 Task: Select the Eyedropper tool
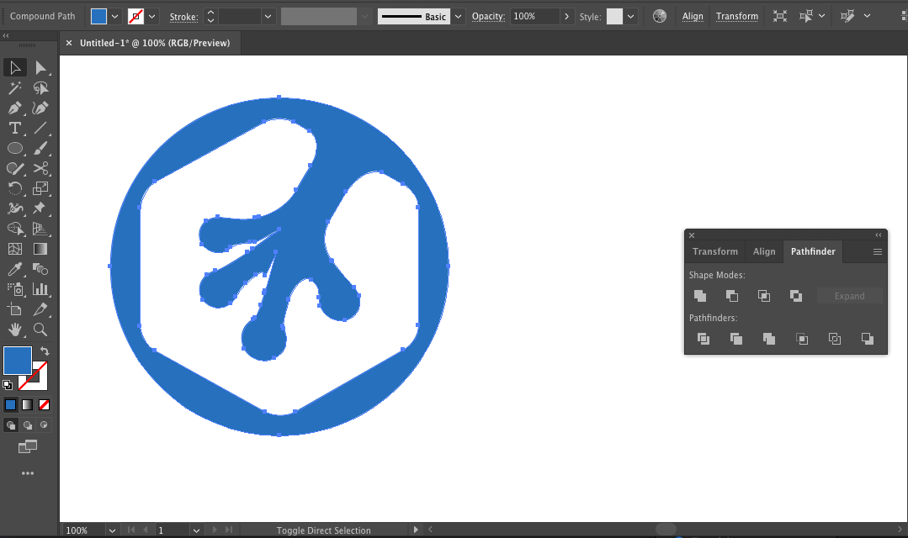tap(14, 269)
